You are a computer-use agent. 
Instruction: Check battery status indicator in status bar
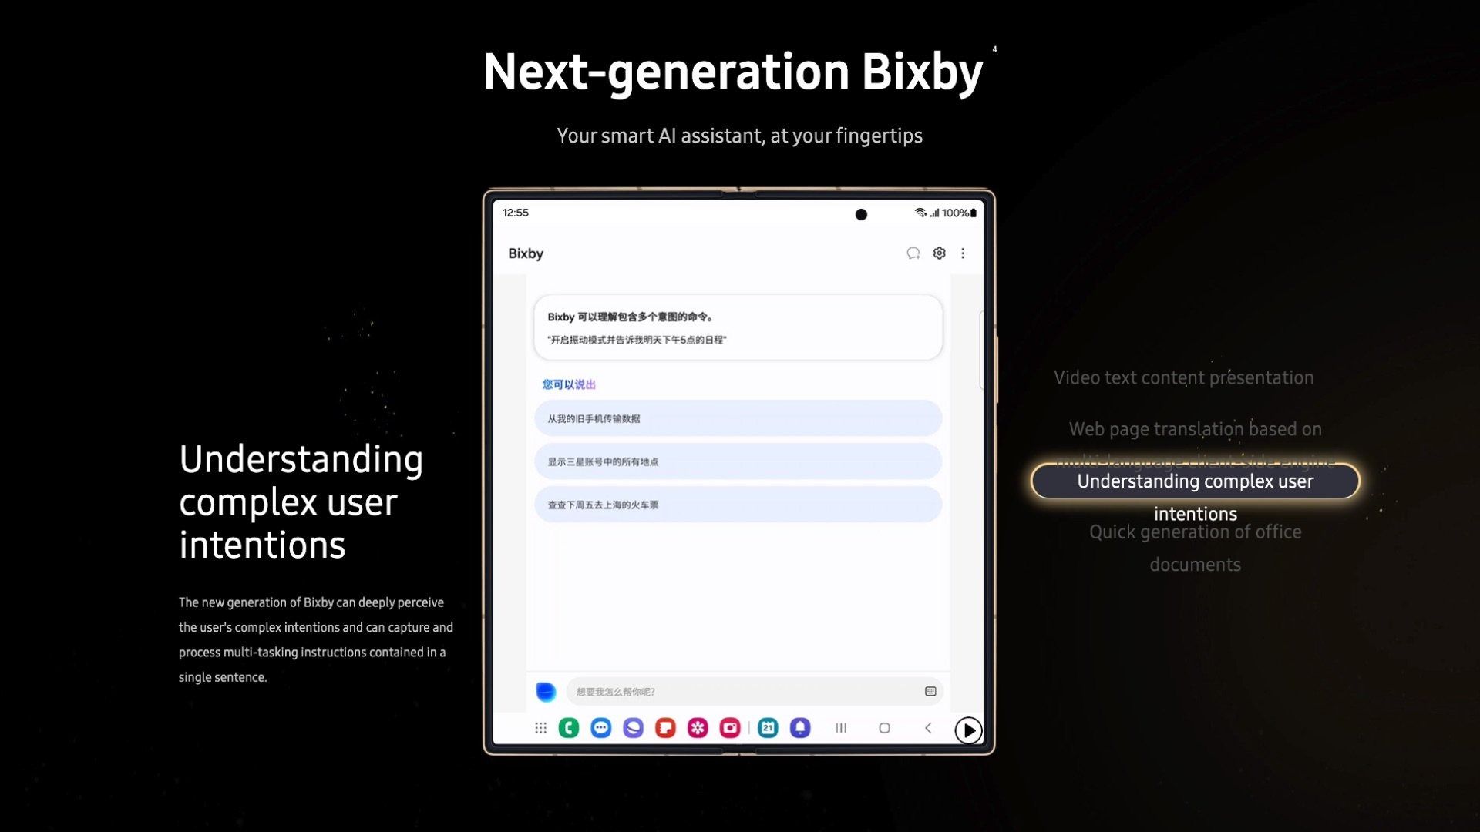click(970, 213)
